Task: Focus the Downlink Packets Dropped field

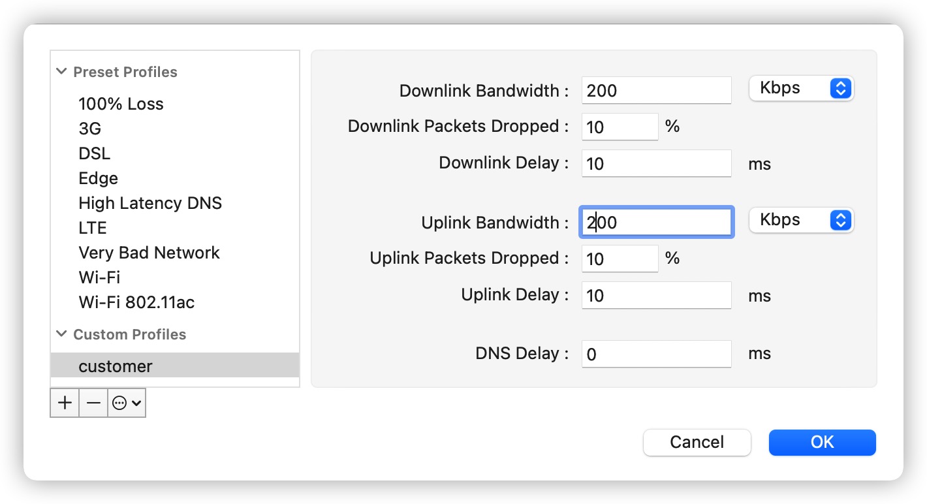Action: pos(620,127)
